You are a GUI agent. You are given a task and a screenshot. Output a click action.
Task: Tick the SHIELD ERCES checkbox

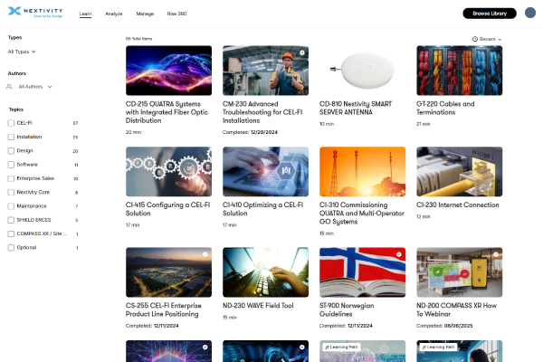[11, 220]
